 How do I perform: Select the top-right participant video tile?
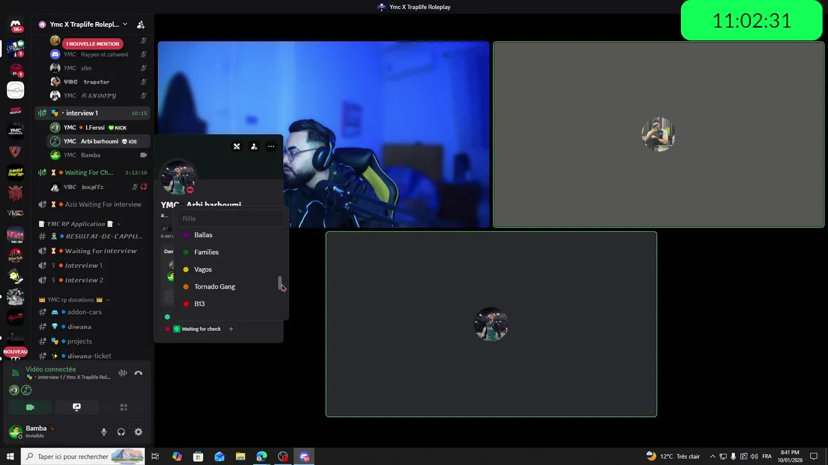(x=659, y=135)
